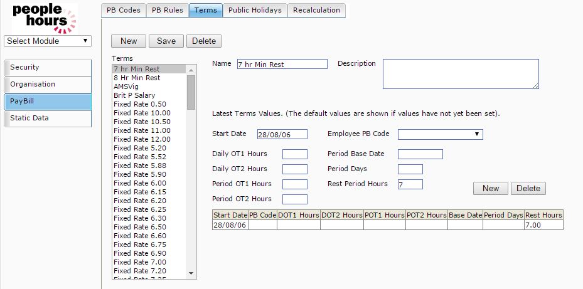This screenshot has height=289, width=583.
Task: Click the People Hours logo
Action: 44,18
